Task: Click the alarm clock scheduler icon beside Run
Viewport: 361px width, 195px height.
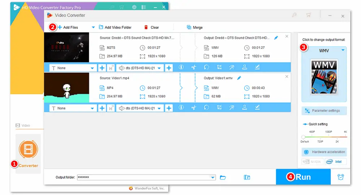Action: click(340, 177)
